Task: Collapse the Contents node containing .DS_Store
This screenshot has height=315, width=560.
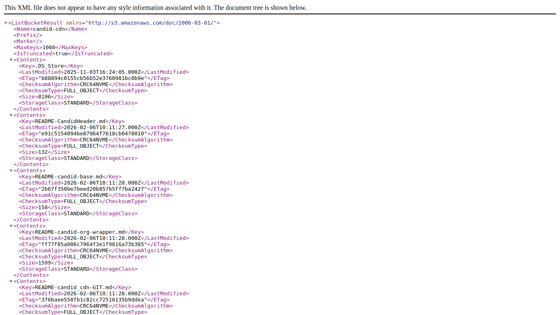Action: (x=11, y=60)
